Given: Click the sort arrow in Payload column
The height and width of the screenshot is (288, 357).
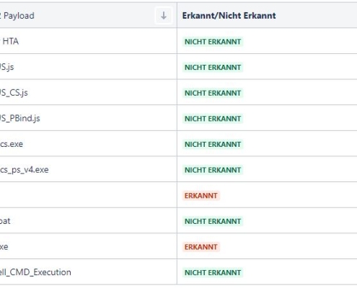Looking at the screenshot, I should [164, 16].
